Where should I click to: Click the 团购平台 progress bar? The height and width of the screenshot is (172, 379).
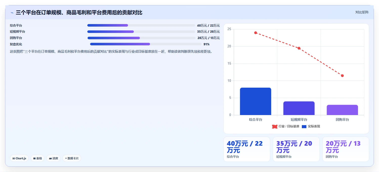pyautogui.click(x=141, y=38)
